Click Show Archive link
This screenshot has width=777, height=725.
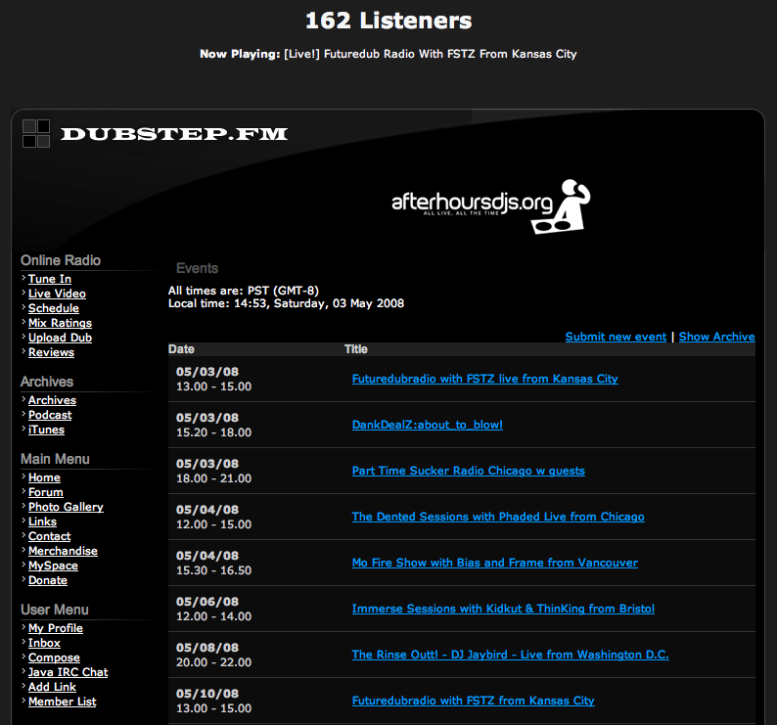coord(717,337)
